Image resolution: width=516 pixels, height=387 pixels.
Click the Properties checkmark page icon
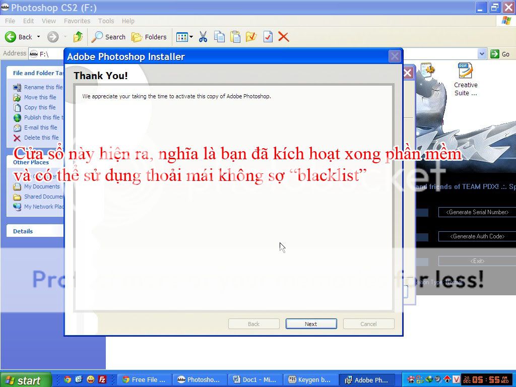pyautogui.click(x=268, y=37)
